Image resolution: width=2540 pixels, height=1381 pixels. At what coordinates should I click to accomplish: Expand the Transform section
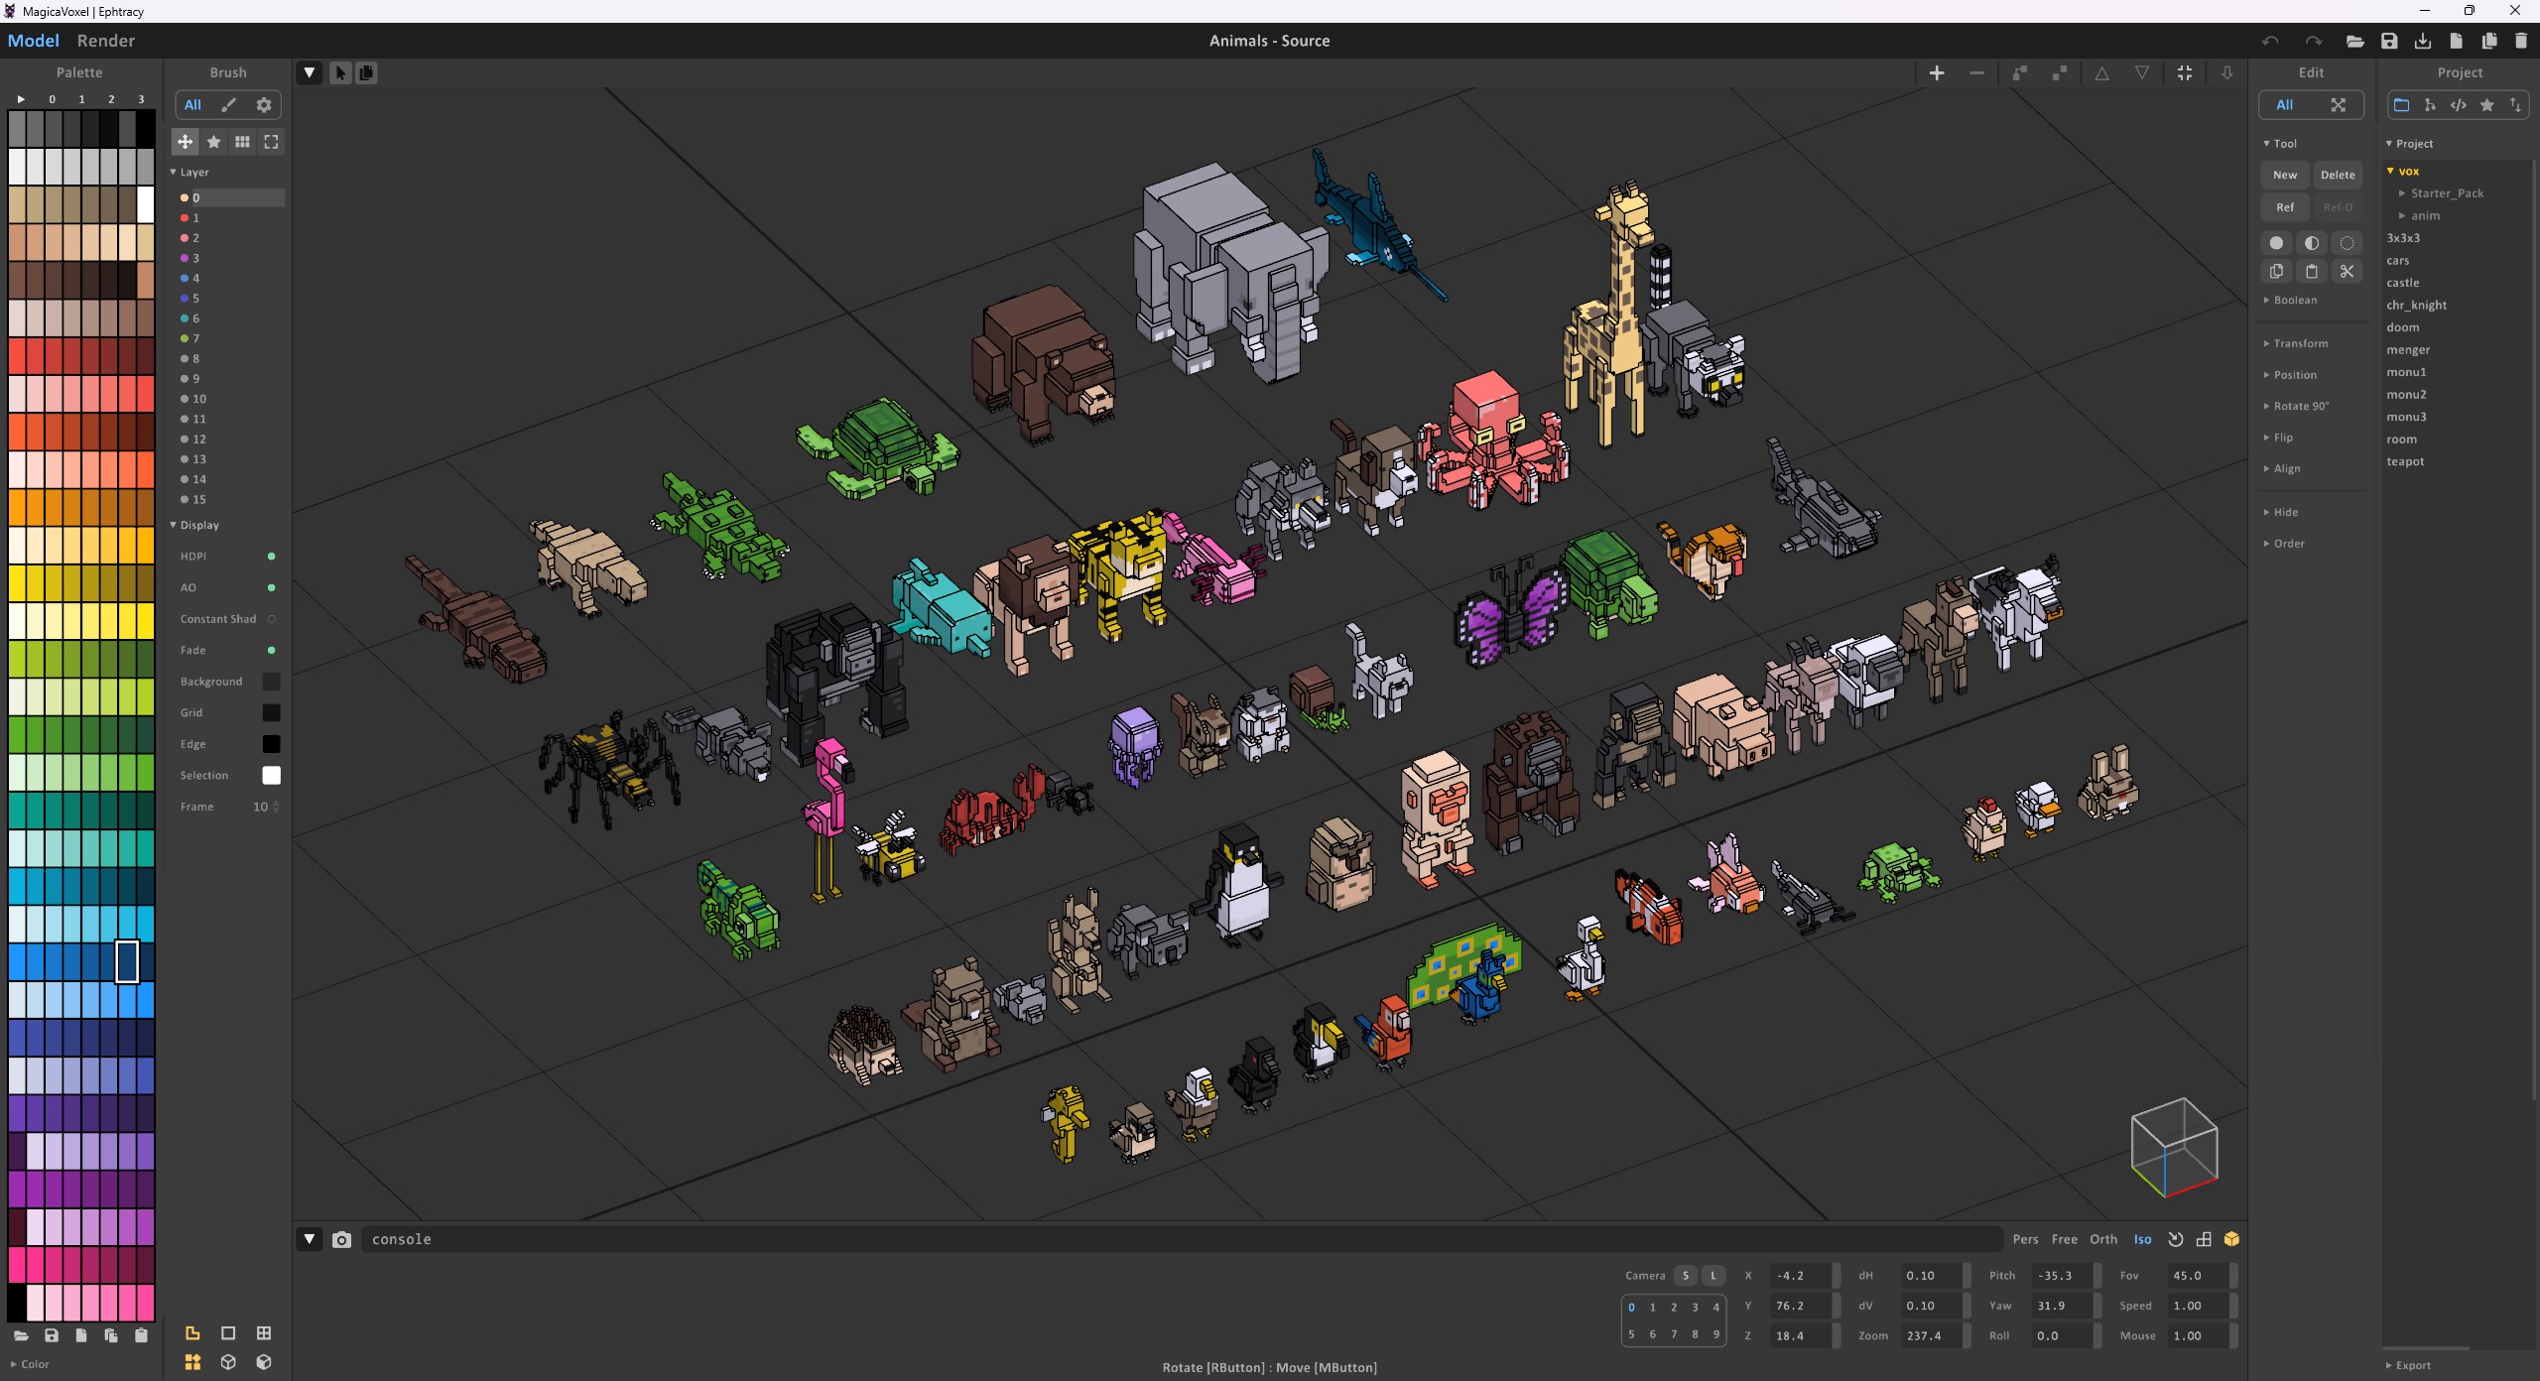coord(2300,343)
